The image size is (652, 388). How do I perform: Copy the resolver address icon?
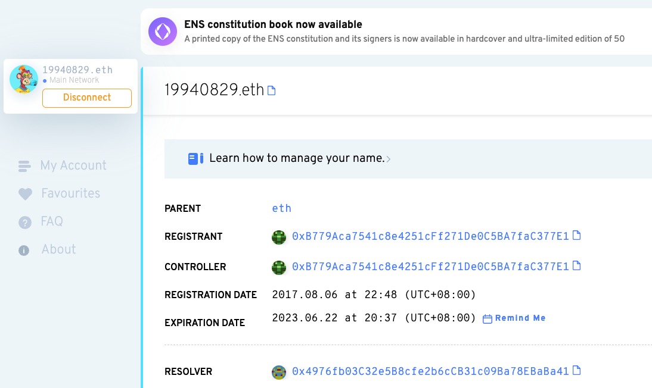tap(576, 371)
